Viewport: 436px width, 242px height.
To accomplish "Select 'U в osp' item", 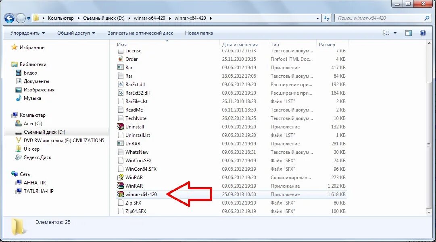I will click(x=31, y=149).
